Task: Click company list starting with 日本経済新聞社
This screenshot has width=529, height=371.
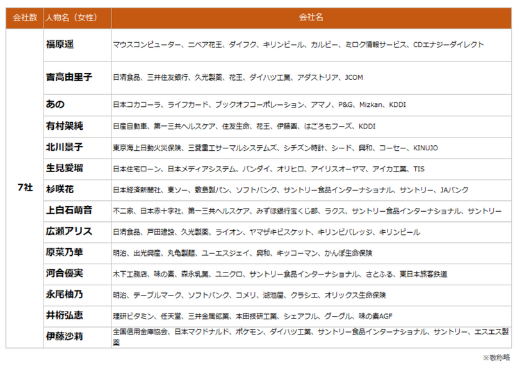Action: click(291, 190)
